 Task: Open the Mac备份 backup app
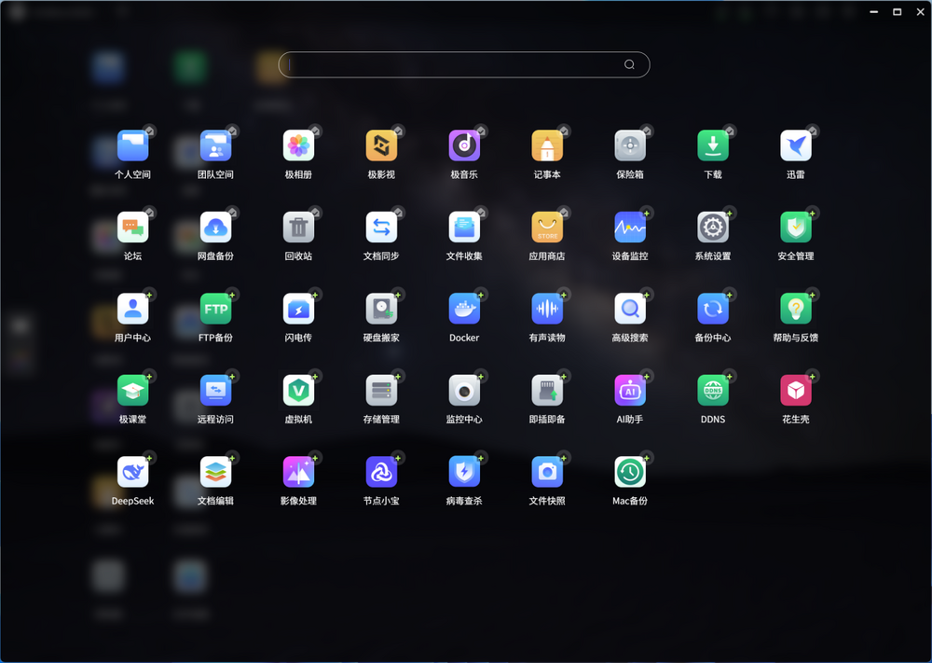630,472
